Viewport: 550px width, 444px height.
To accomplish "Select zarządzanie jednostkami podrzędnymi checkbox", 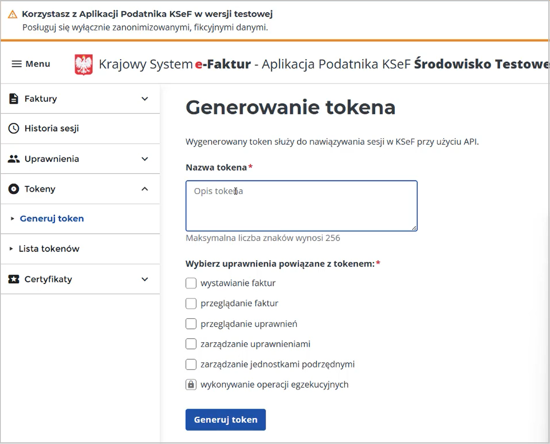I will click(x=191, y=364).
